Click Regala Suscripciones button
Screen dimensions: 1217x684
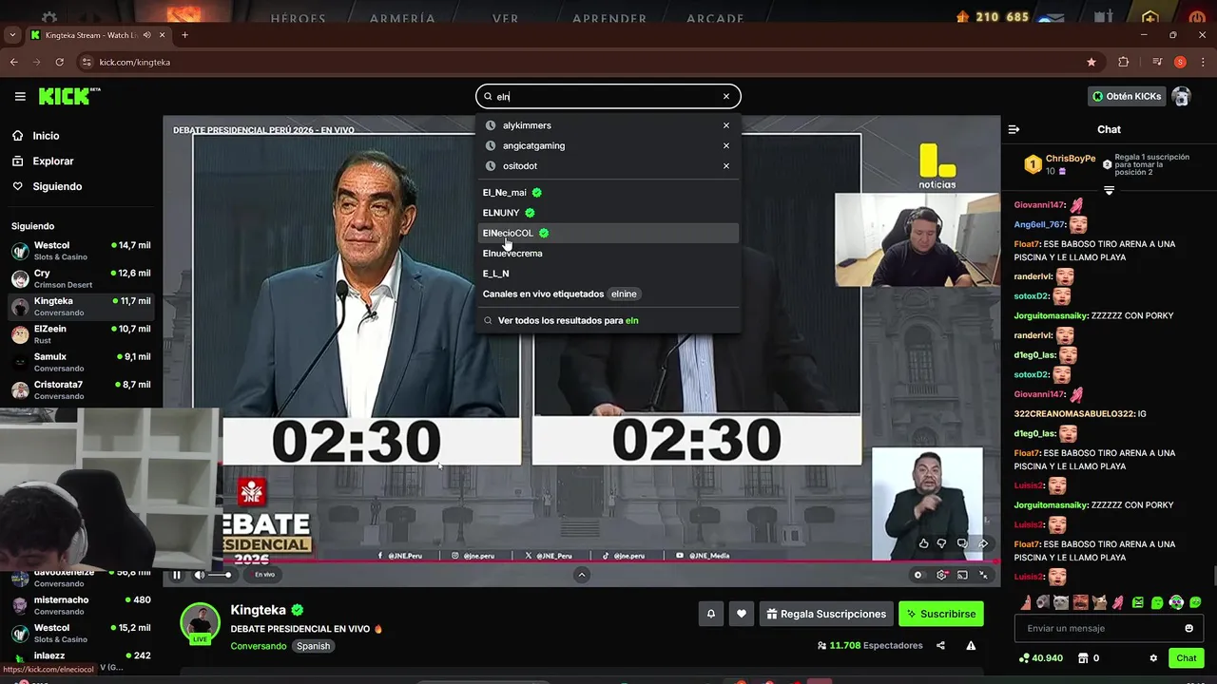(825, 614)
